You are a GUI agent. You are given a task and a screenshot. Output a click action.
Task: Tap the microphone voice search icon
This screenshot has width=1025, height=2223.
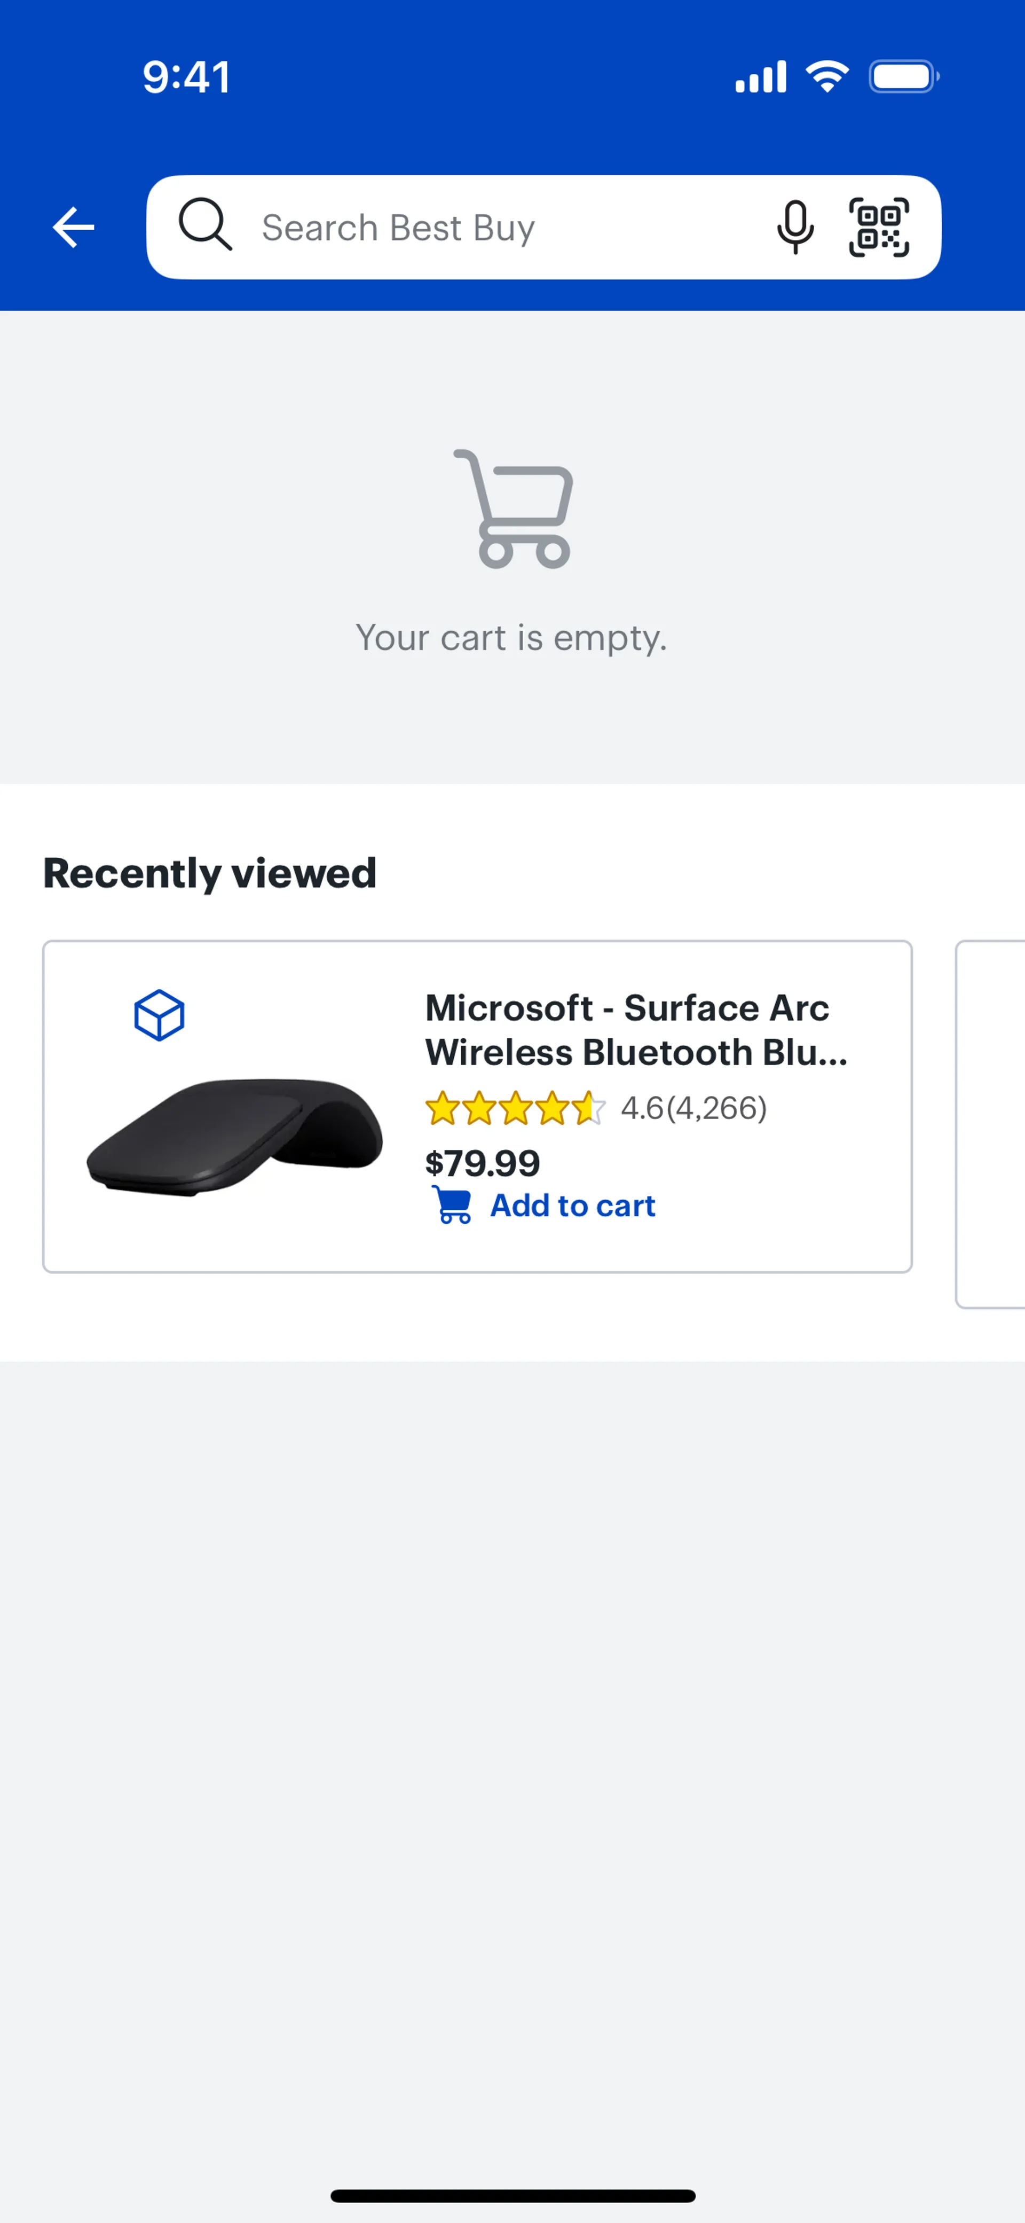pos(794,228)
